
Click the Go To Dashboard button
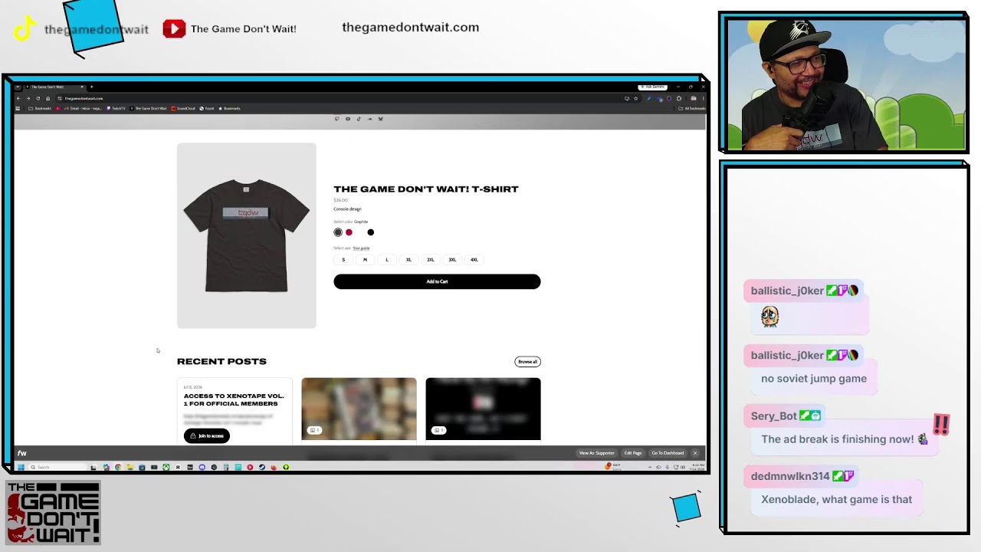coord(668,453)
